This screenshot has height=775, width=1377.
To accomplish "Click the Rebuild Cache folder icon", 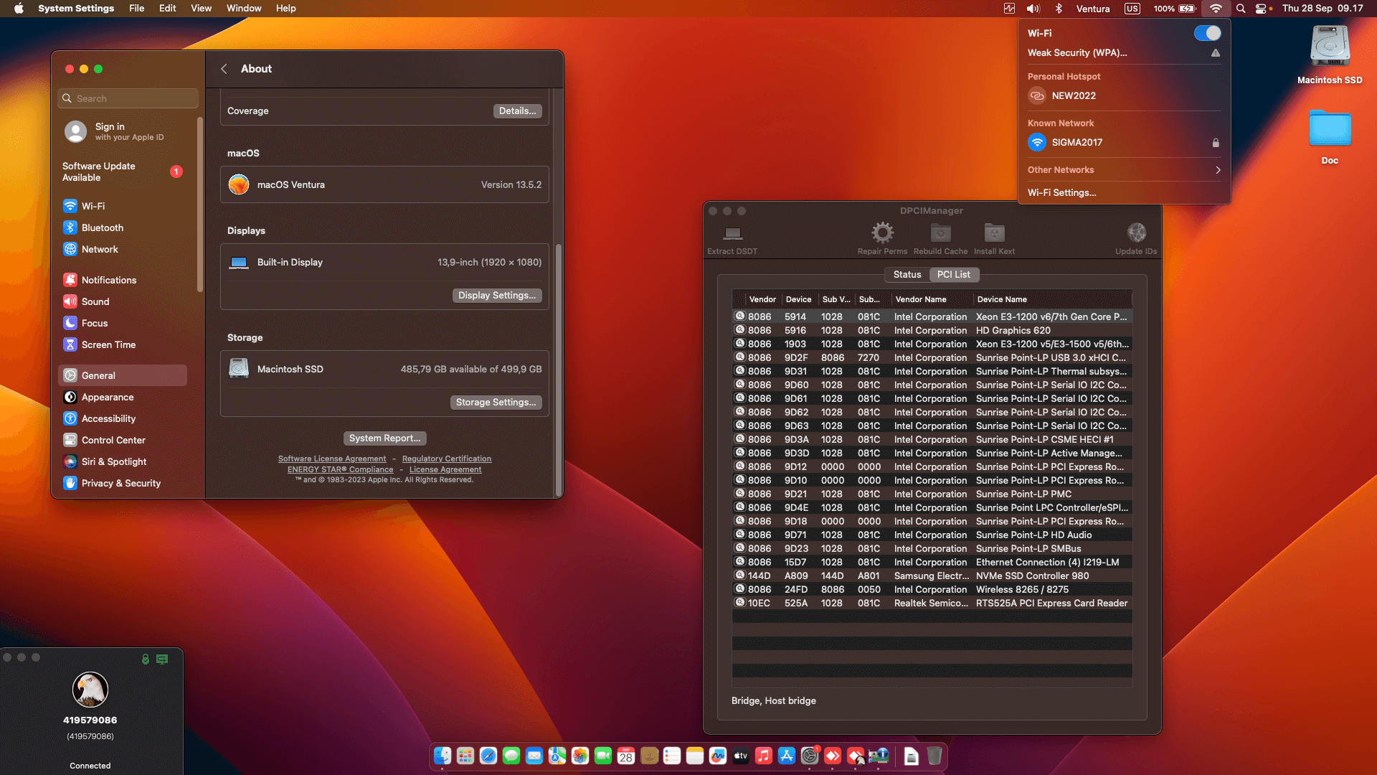I will 940,233.
